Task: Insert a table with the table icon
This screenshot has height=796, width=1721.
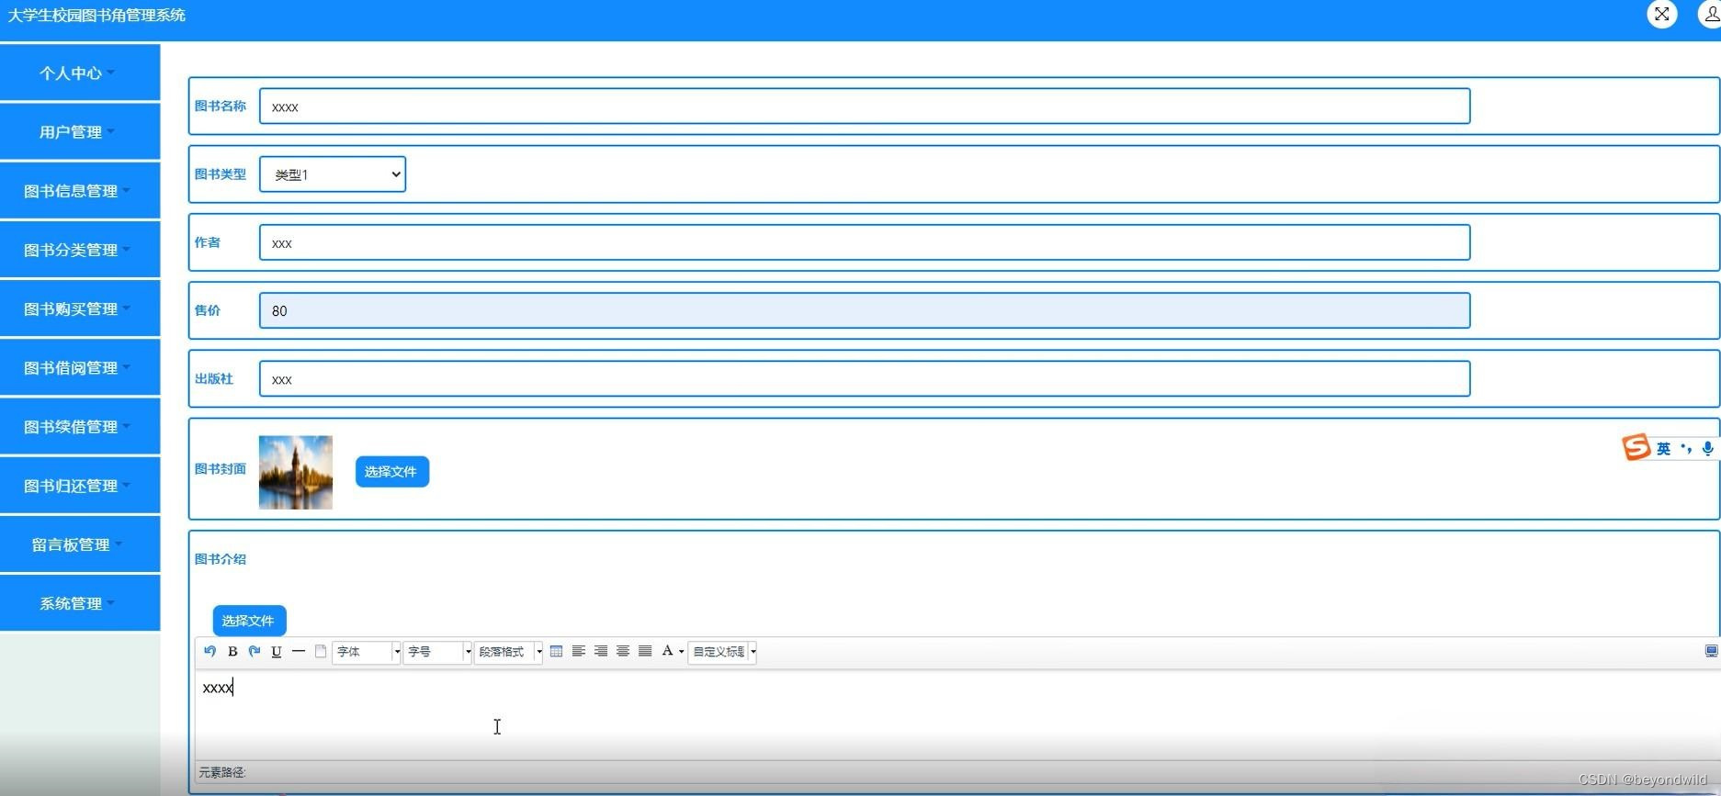Action: [x=556, y=651]
